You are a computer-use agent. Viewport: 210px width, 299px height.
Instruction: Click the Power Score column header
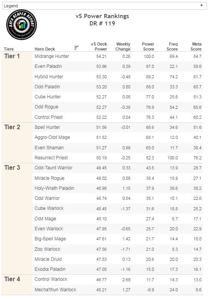[x=148, y=47]
